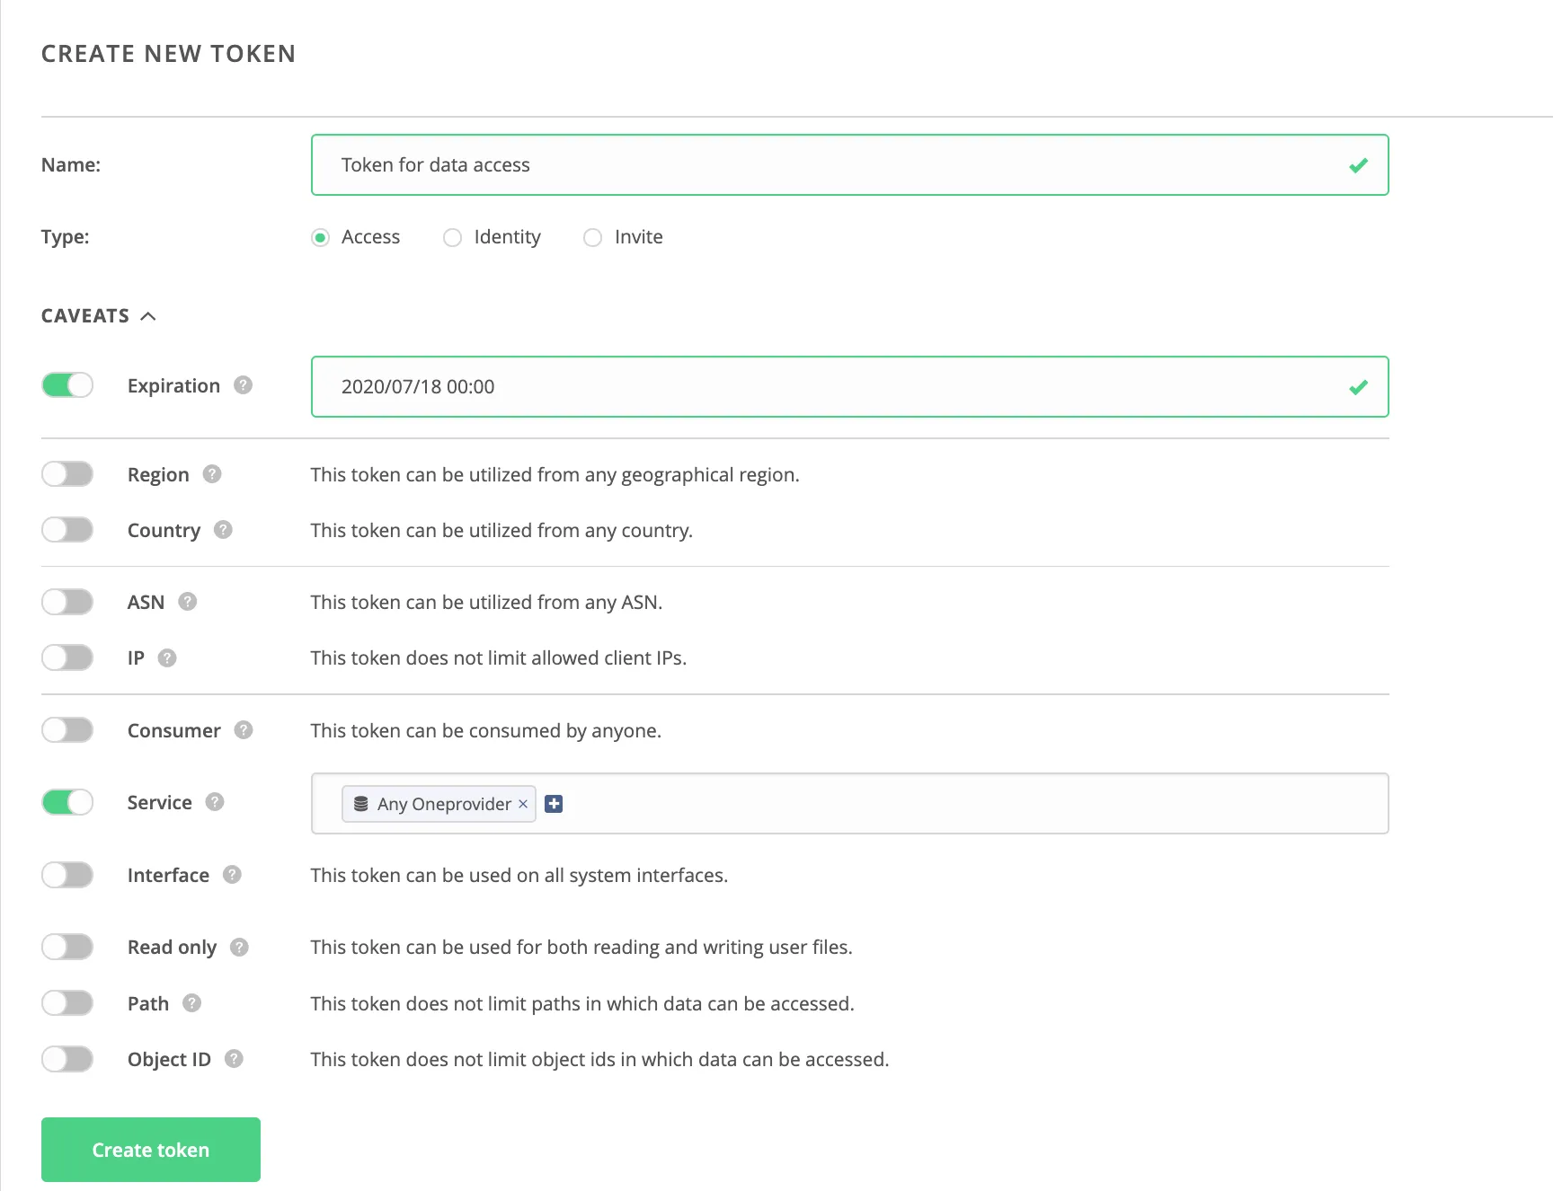1562x1191 pixels.
Task: Select the Identity token type
Action: 453,237
